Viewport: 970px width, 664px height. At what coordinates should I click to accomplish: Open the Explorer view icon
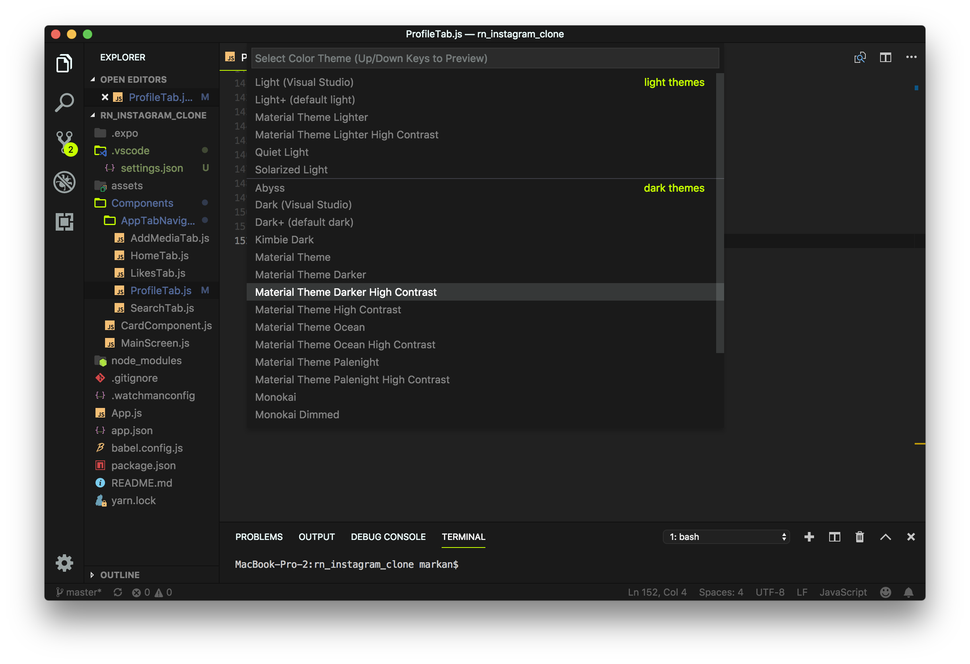64,63
